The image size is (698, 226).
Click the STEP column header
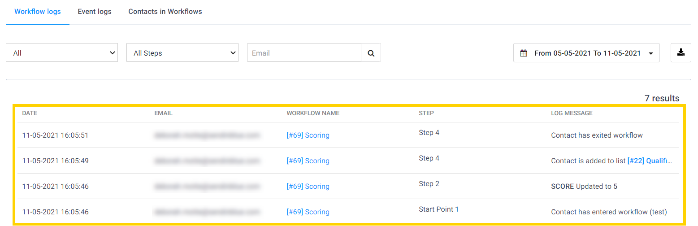[426, 113]
